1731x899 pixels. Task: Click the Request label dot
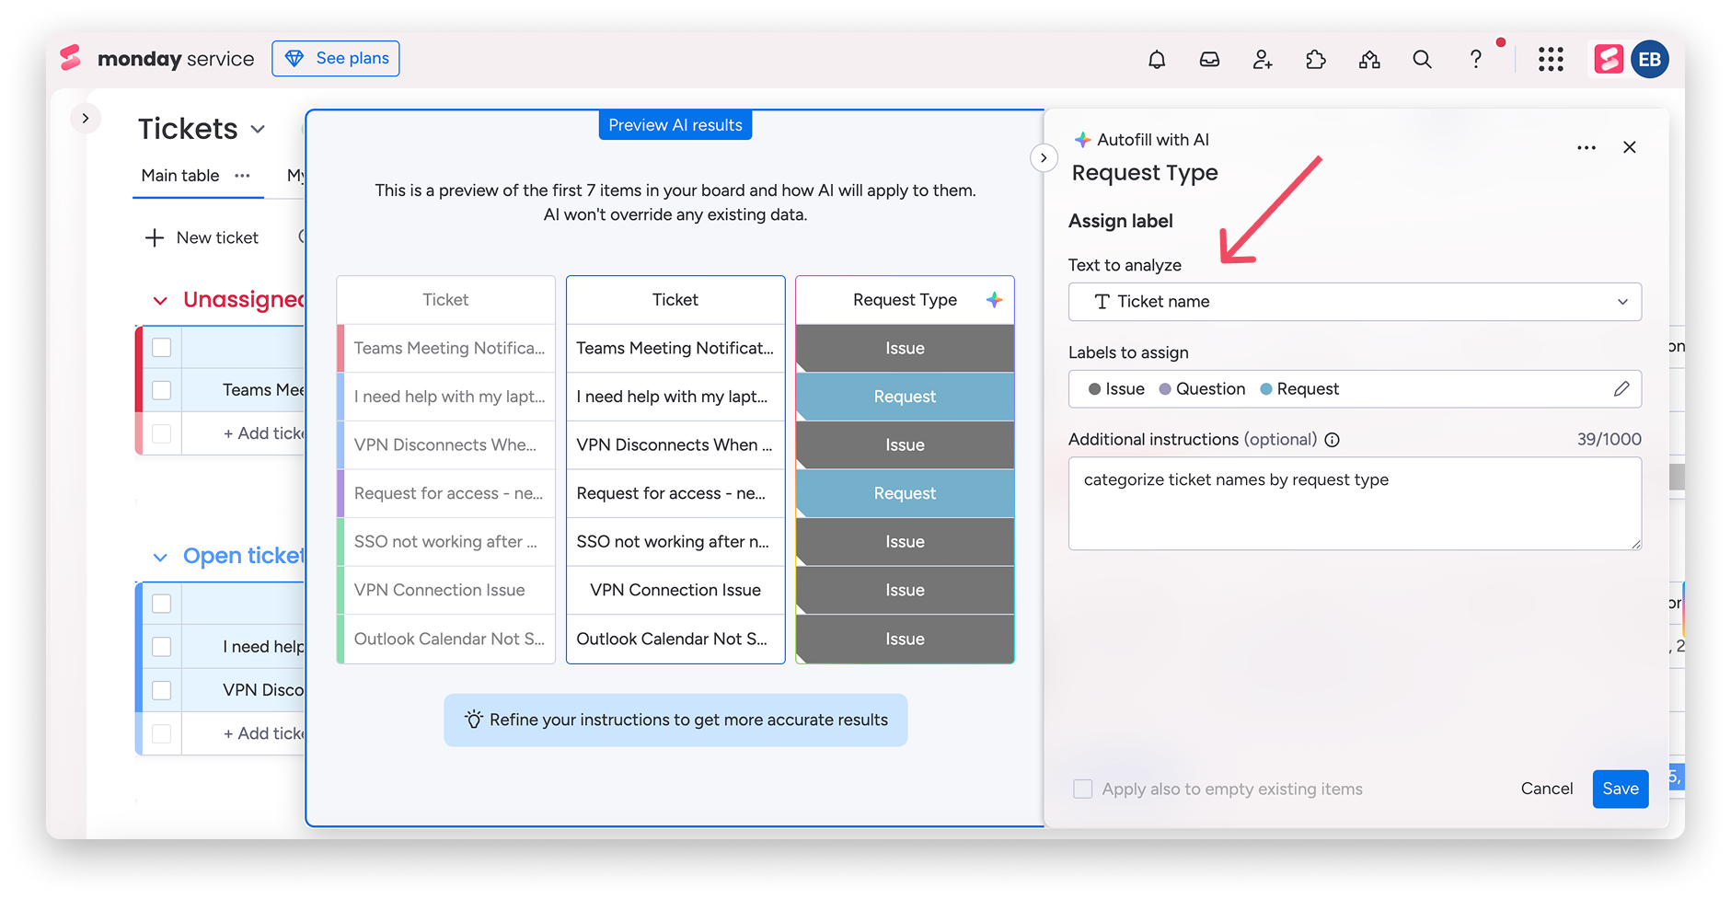(x=1266, y=389)
